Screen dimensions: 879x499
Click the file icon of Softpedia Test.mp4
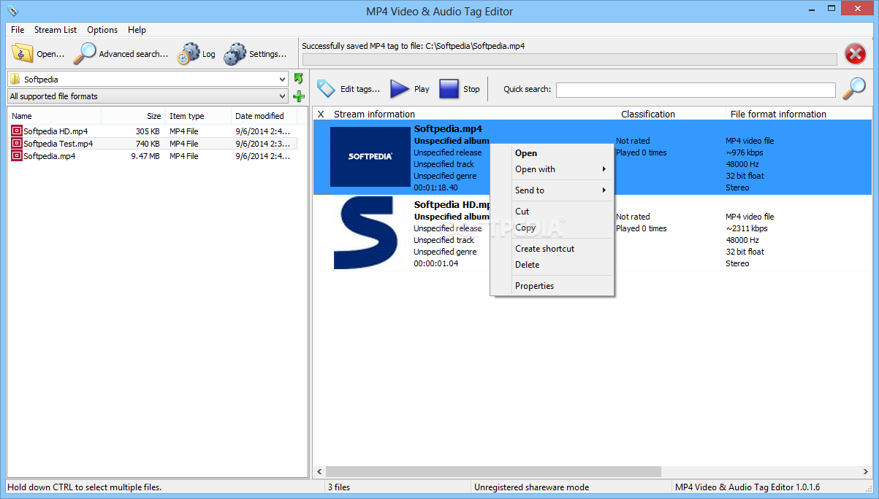[x=17, y=144]
